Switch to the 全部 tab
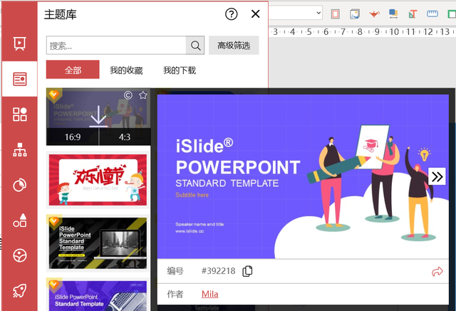Image resolution: width=456 pixels, height=311 pixels. coord(73,70)
